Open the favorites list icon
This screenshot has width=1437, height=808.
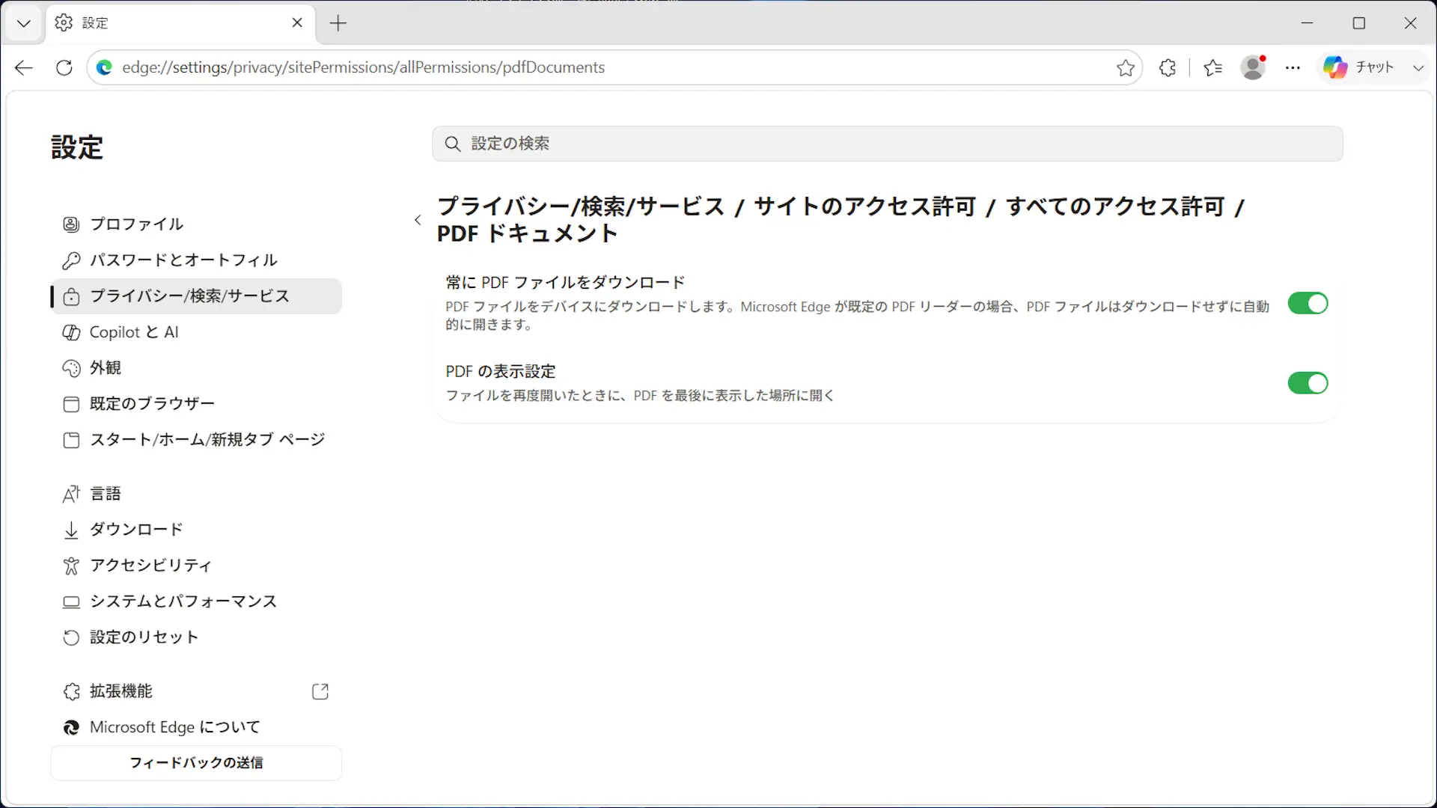click(x=1213, y=67)
